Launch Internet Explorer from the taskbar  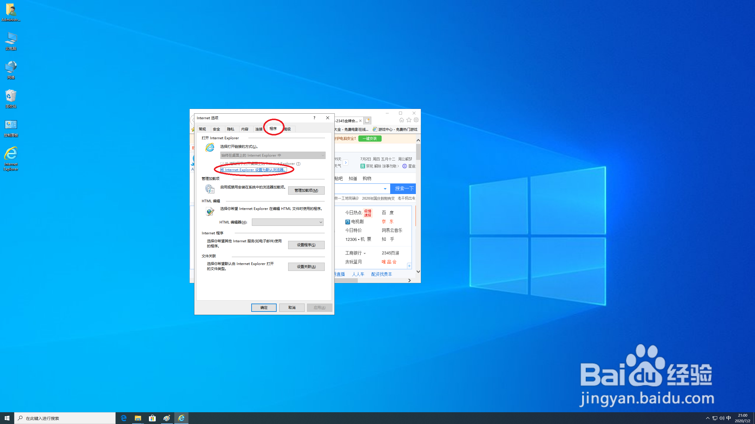click(181, 418)
